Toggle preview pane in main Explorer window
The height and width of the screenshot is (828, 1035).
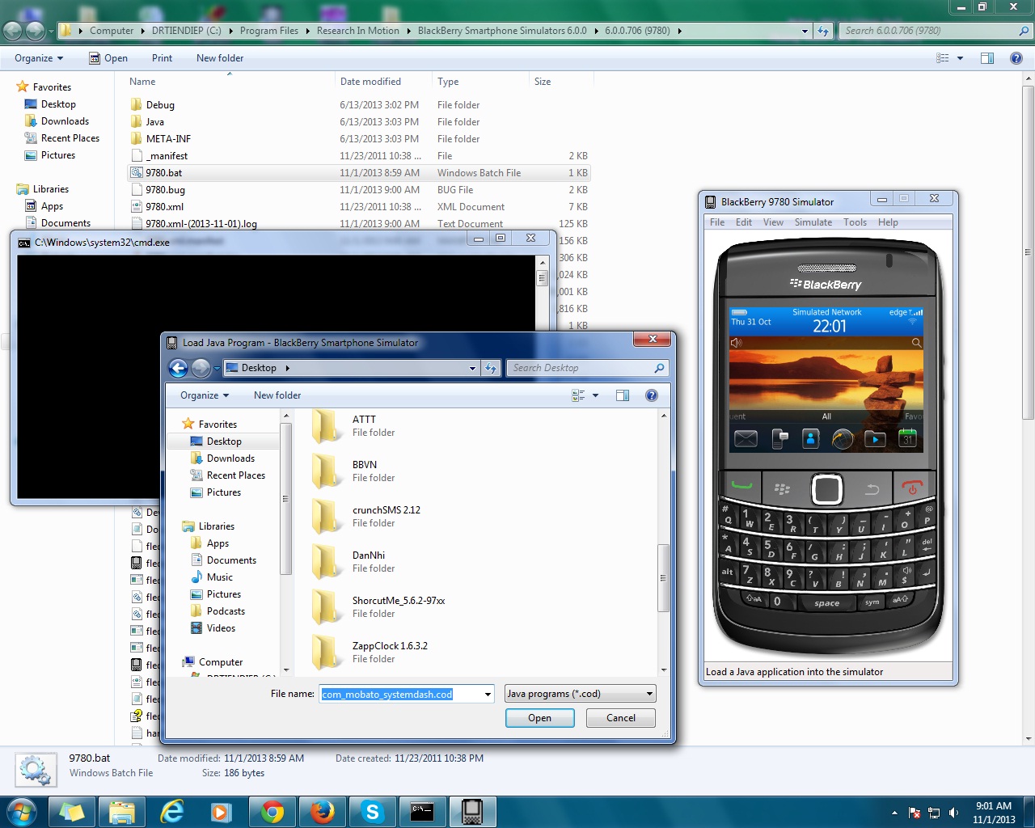click(x=987, y=58)
